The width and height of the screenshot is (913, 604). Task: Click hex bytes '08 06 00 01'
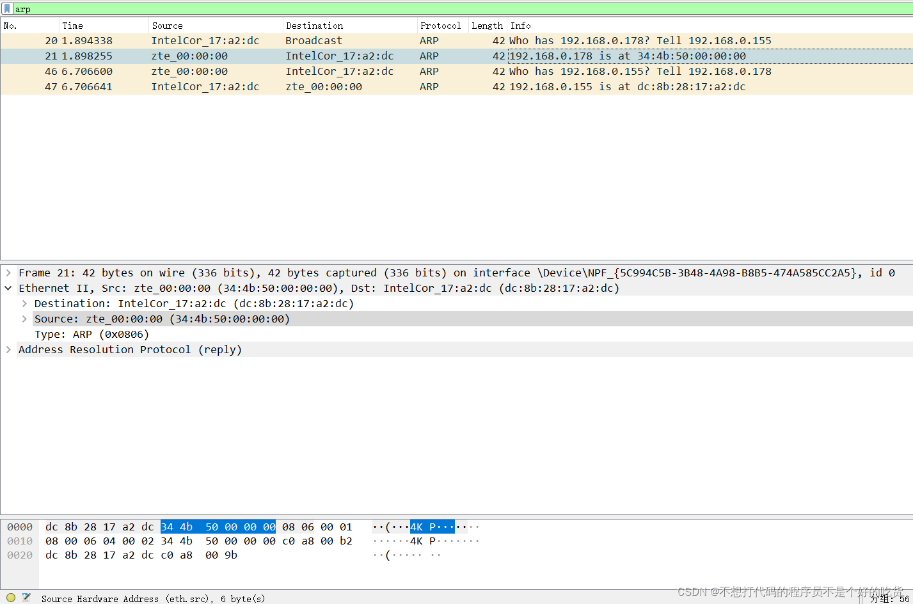(317, 527)
